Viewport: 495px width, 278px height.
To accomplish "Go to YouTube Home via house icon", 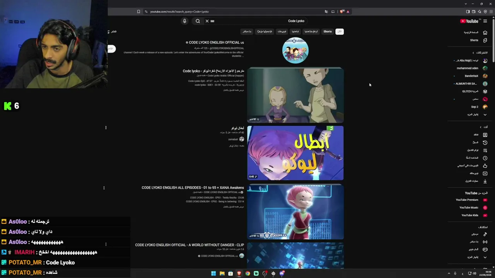I will tap(485, 32).
